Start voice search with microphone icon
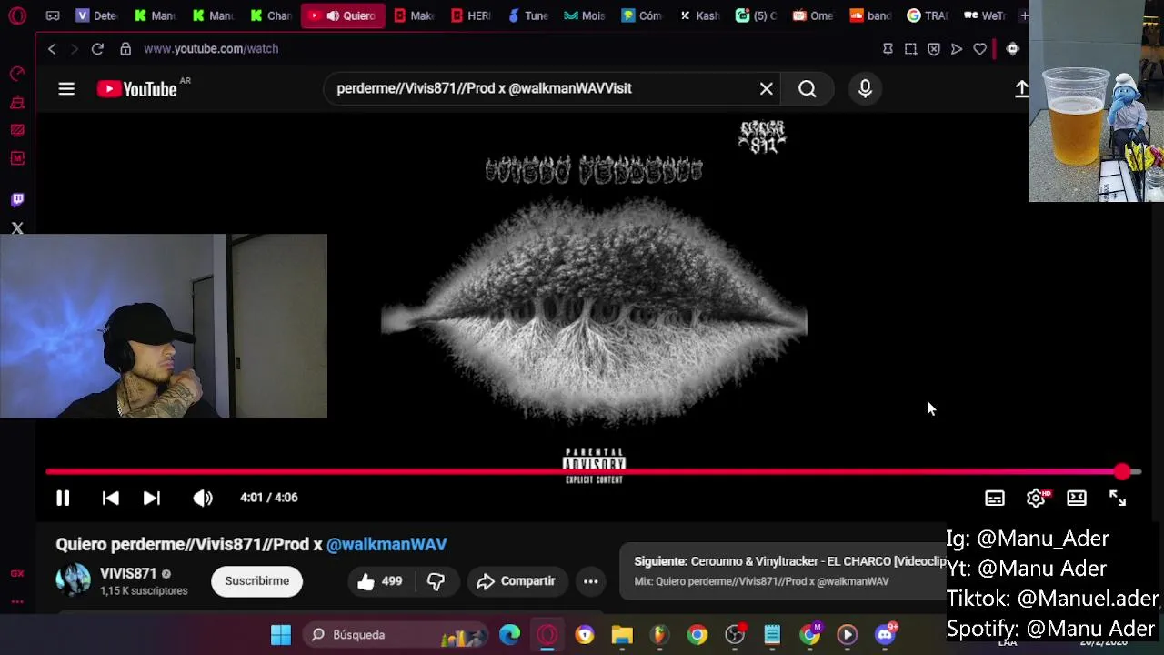1164x655 pixels. tap(865, 89)
